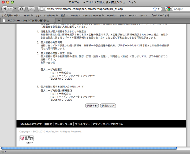Open the アフィリエイトプログラム footer link

[108, 124]
